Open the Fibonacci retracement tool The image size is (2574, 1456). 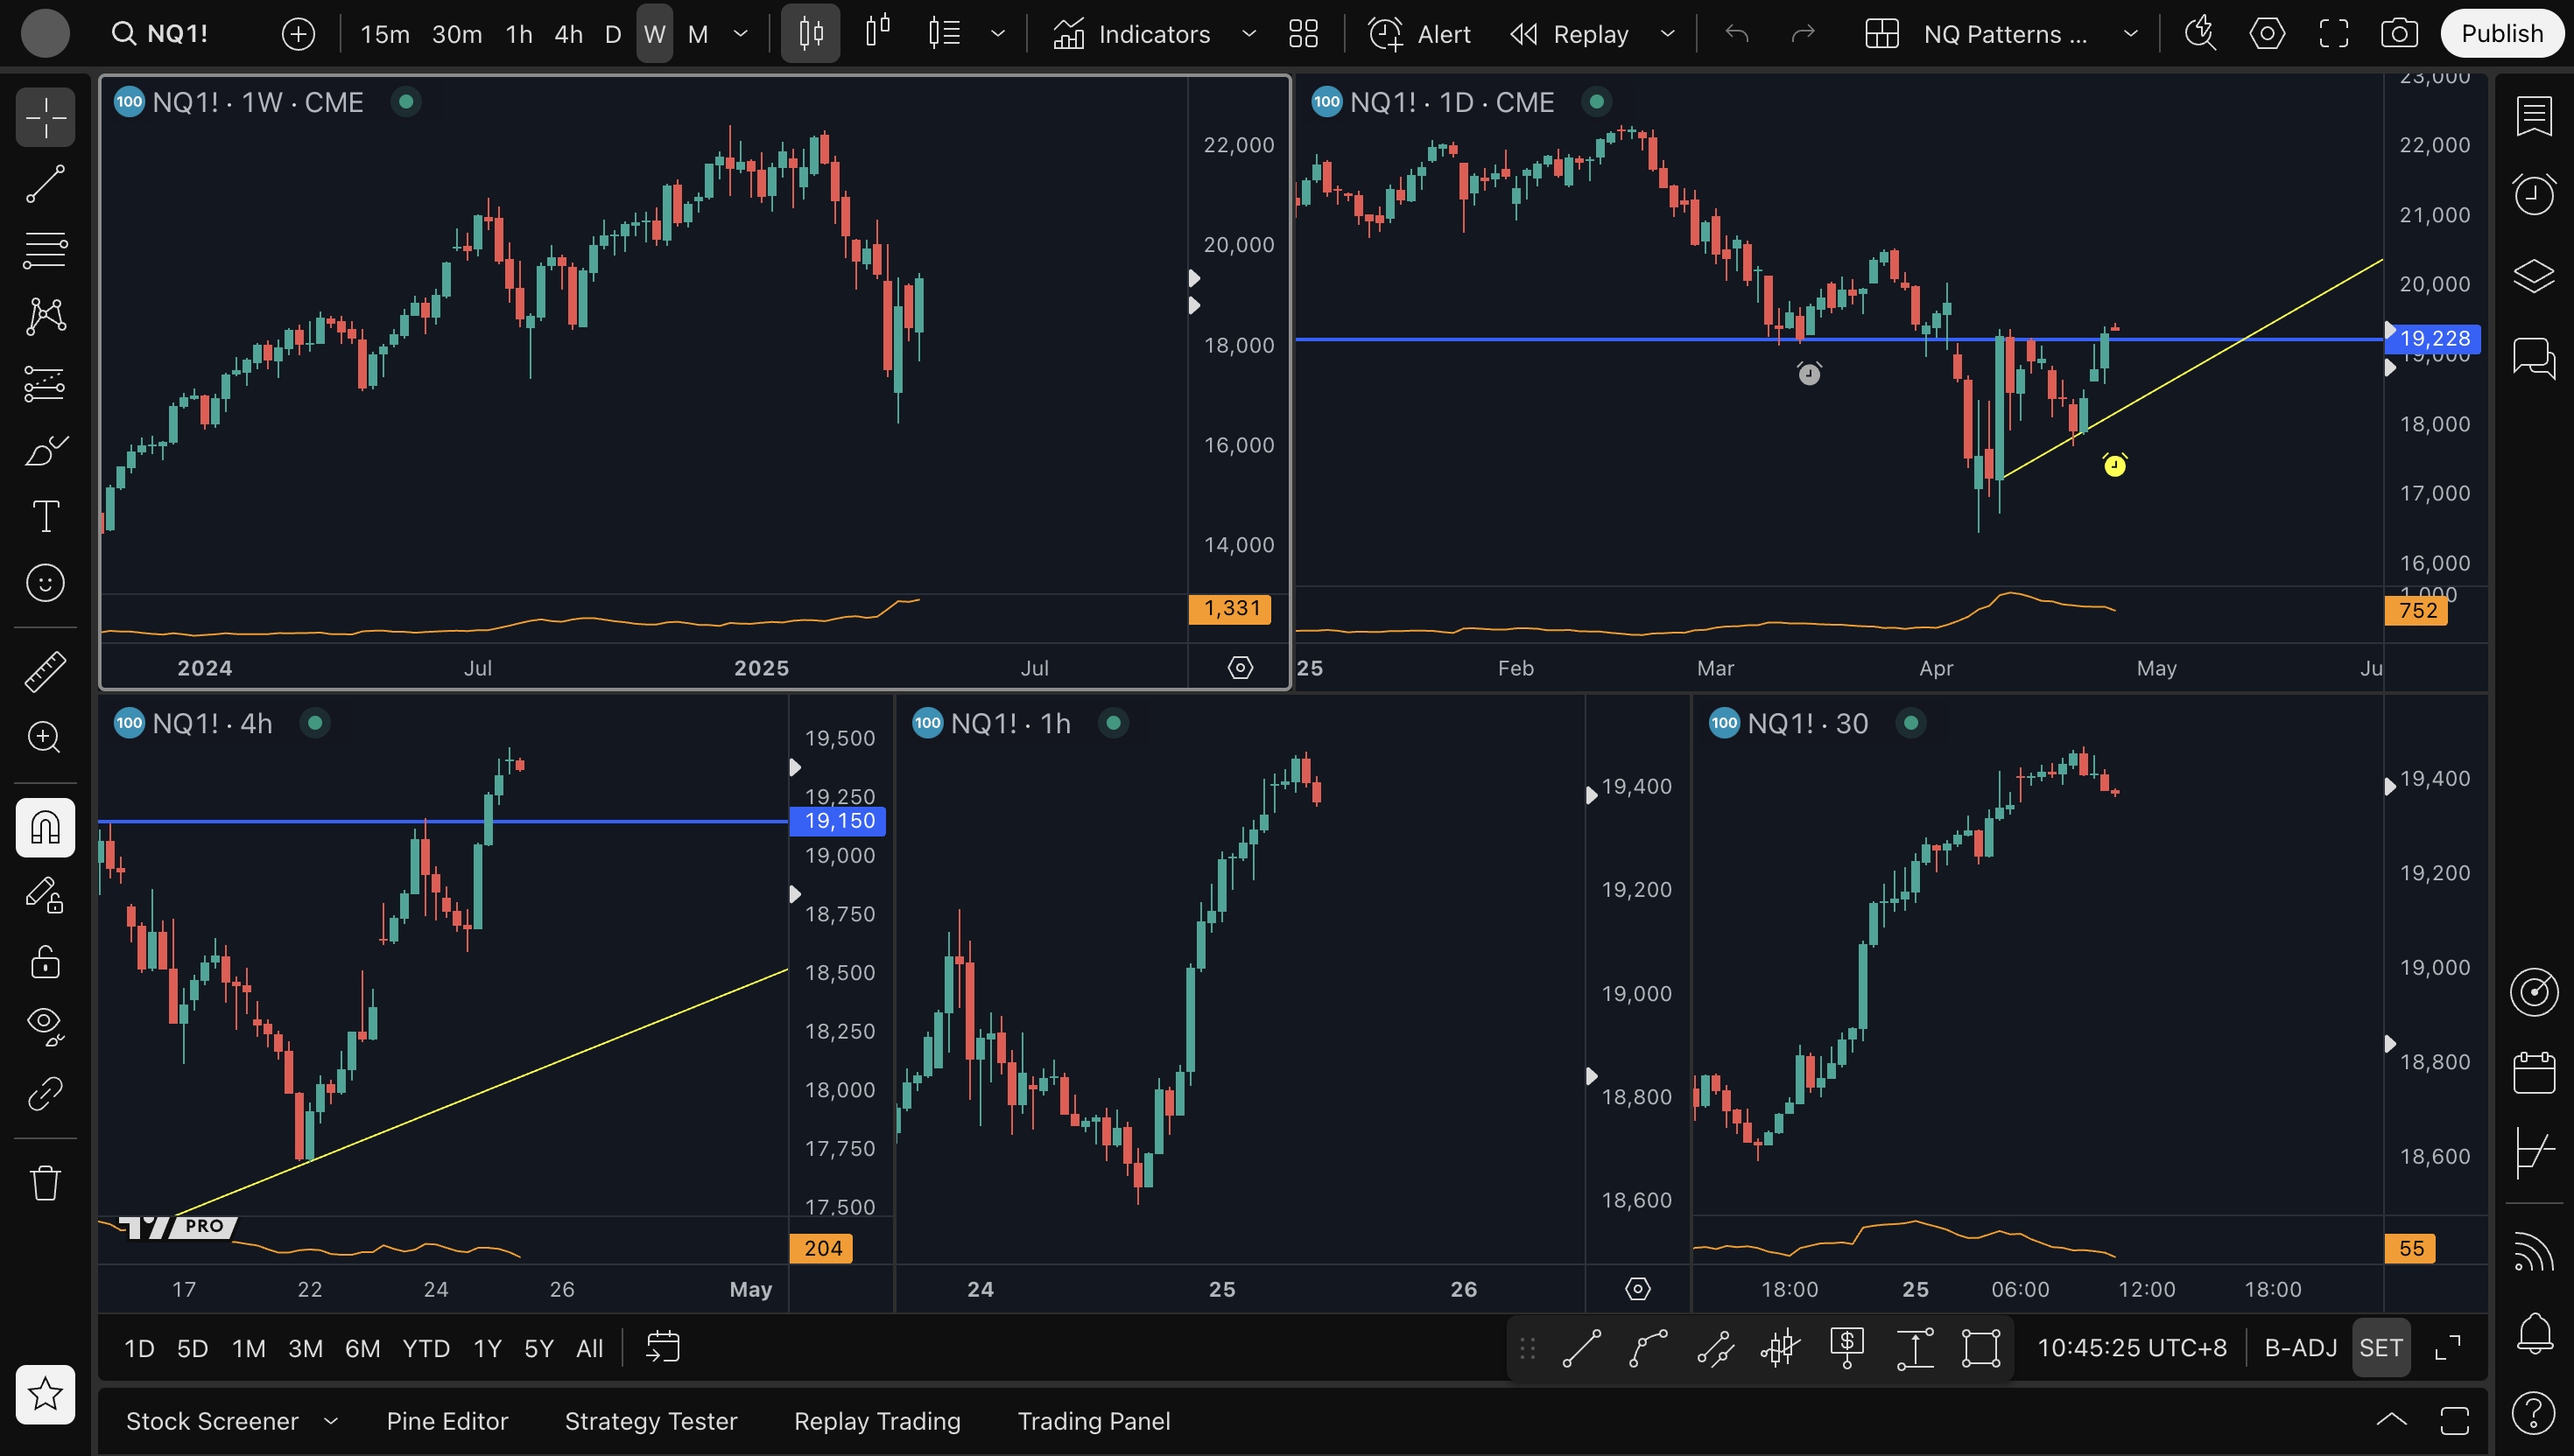pos(45,250)
